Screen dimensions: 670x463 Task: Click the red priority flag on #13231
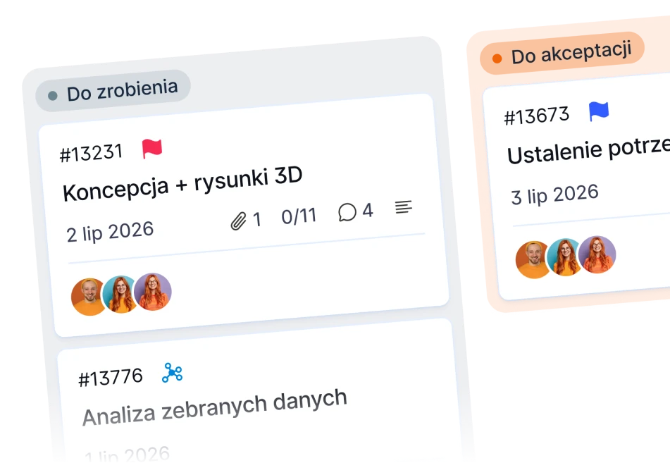point(152,149)
